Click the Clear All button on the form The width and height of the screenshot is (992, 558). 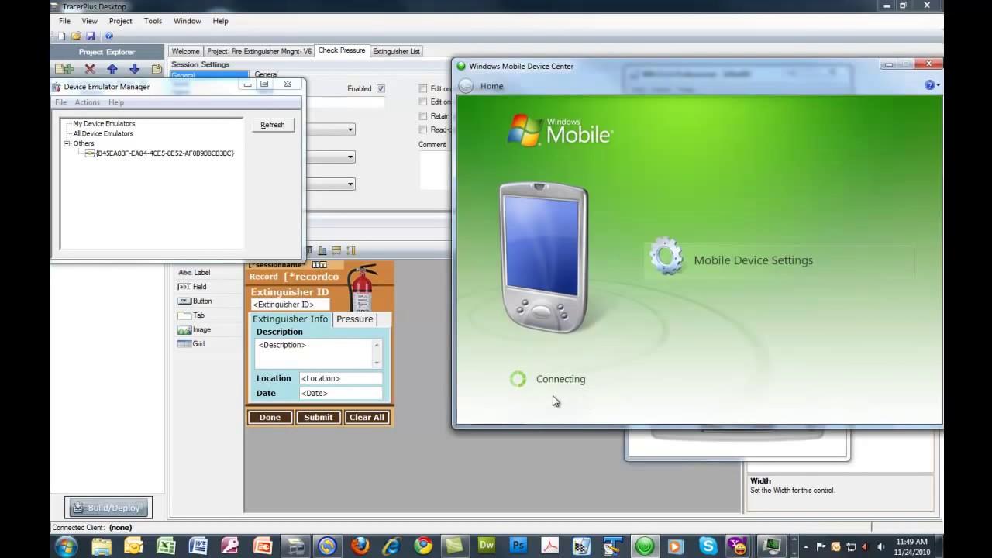pyautogui.click(x=367, y=417)
